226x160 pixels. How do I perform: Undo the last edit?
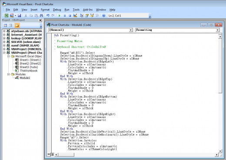click(x=48, y=16)
